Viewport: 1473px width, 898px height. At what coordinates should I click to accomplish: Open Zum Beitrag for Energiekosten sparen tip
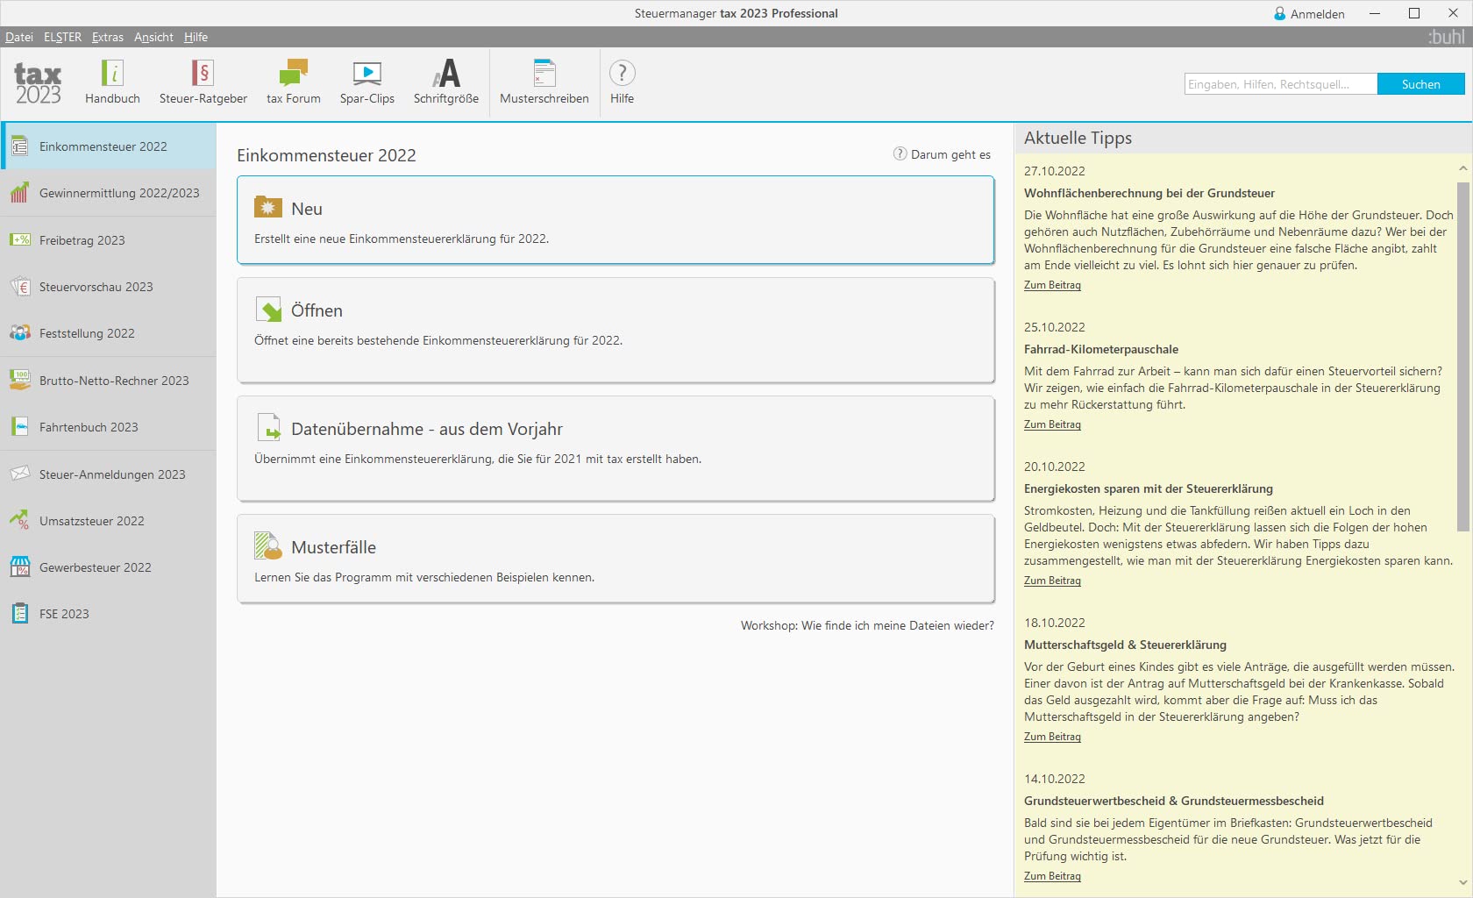coord(1052,581)
